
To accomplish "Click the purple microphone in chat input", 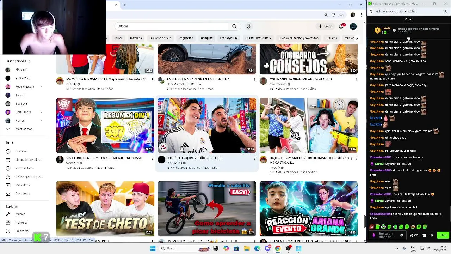I will [x=373, y=235].
